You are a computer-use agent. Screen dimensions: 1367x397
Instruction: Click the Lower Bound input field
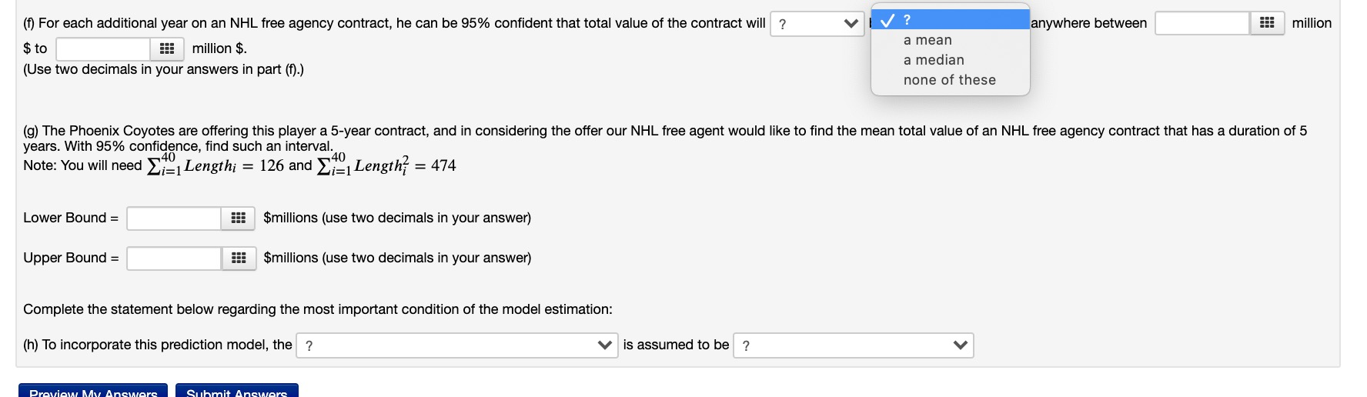pos(175,219)
